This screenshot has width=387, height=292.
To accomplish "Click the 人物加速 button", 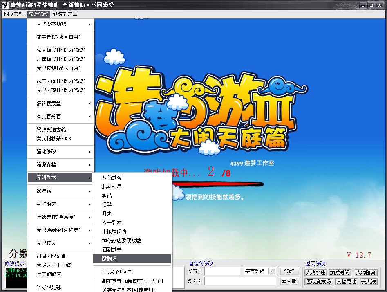I will (315, 273).
